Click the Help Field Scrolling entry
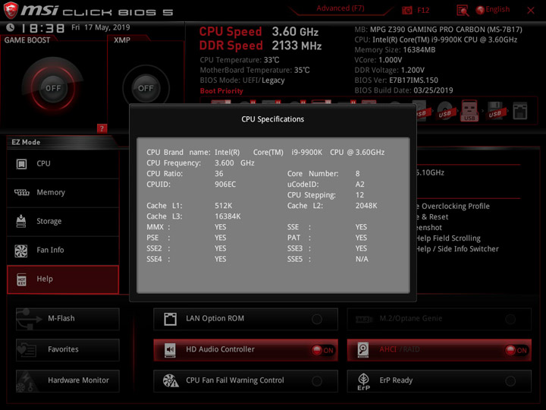 point(448,238)
